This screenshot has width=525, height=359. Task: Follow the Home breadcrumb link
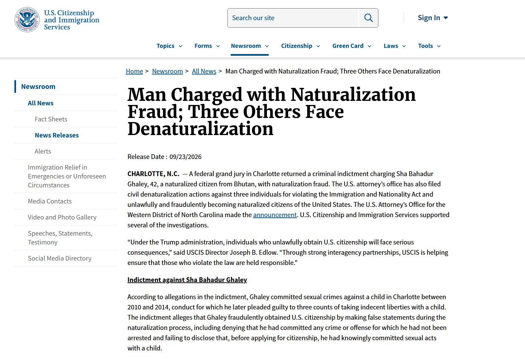(x=134, y=71)
